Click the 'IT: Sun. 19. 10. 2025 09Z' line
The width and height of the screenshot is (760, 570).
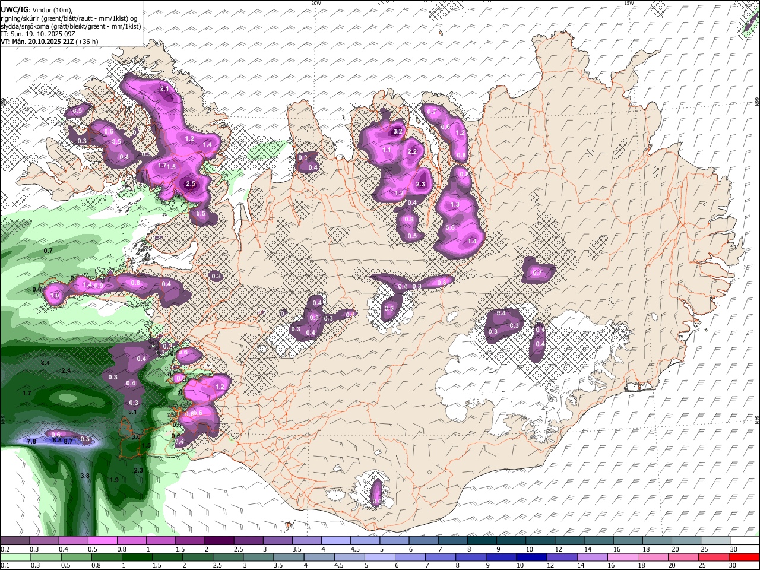click(x=37, y=34)
